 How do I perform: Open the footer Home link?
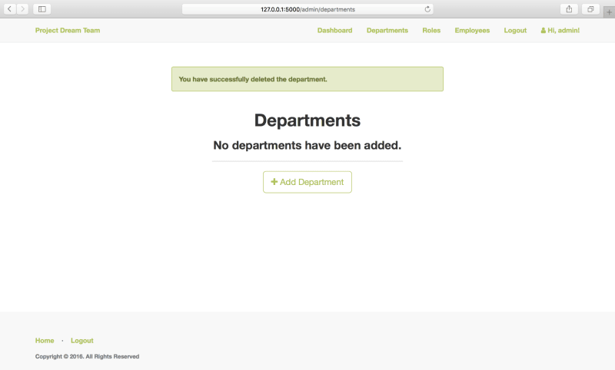point(45,341)
